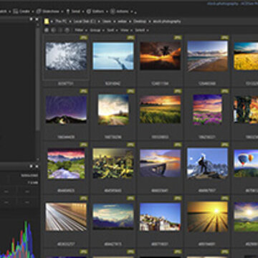
Task: Close the lower left histogram pane
Action: pyautogui.click(x=37, y=166)
